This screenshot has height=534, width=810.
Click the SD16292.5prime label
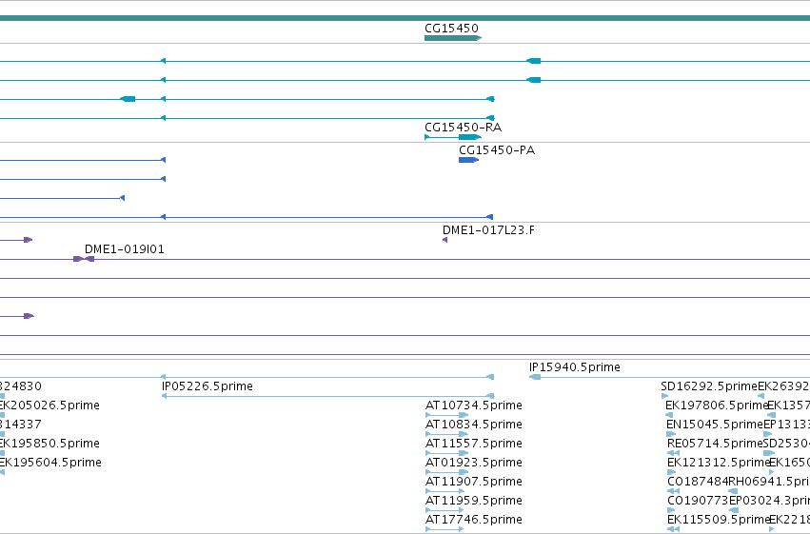[709, 386]
